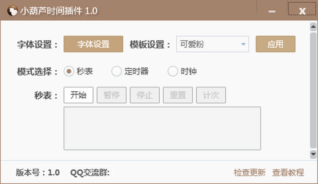Select the 秒表 radio mode
The width and height of the screenshot is (318, 184).
69,72
